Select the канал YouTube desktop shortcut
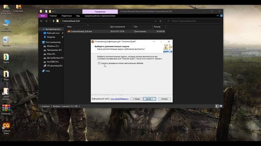 (x=6, y=94)
